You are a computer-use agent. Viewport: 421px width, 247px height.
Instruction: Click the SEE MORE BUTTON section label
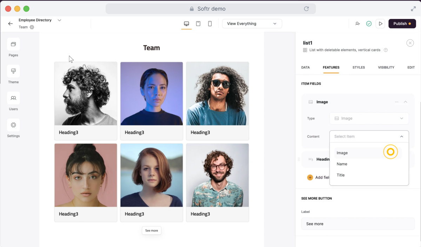316,199
